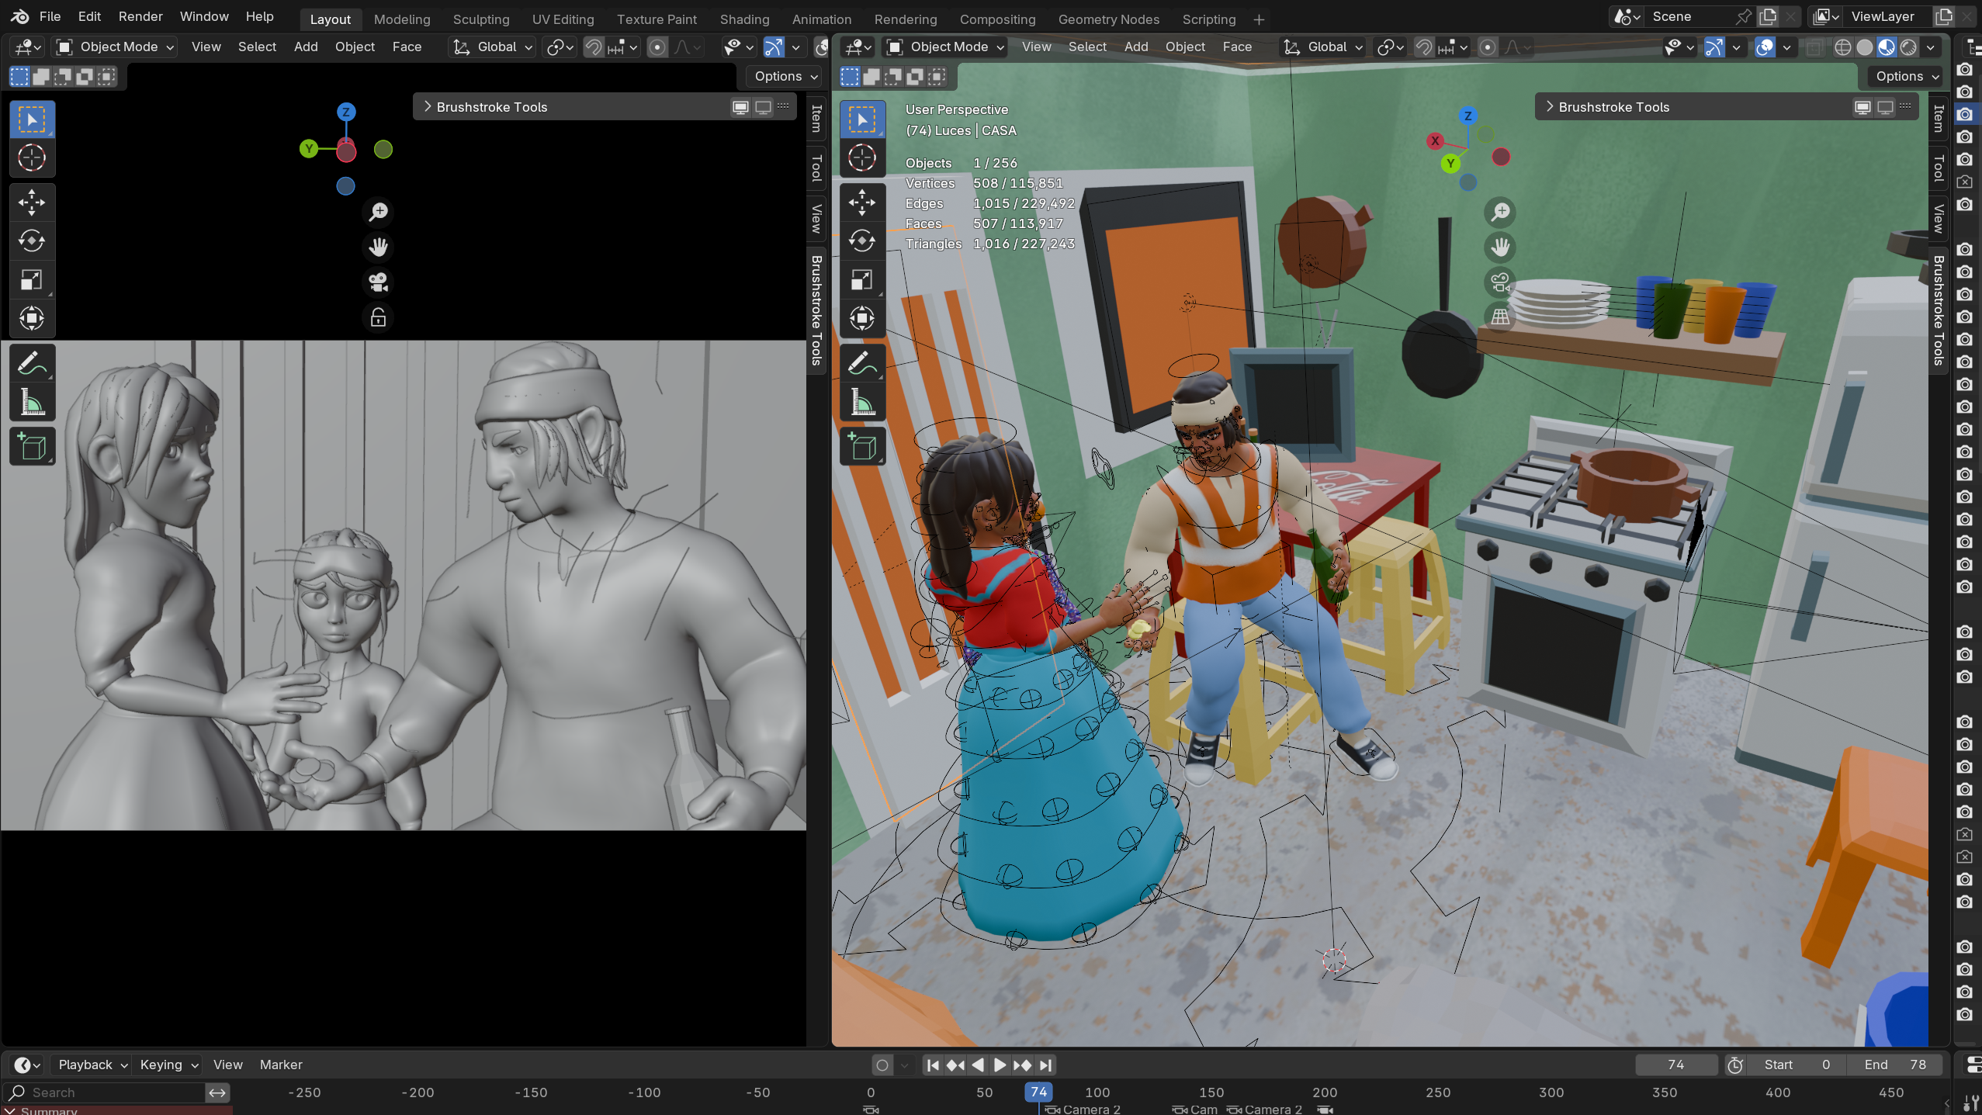The image size is (1982, 1115).
Task: Select the Cursor tool in left viewport
Action: [32, 158]
